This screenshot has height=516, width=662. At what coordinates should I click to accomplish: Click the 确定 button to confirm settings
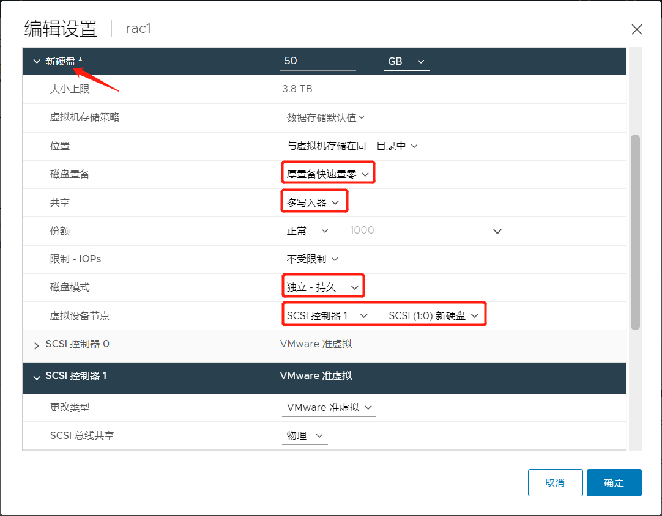click(614, 482)
